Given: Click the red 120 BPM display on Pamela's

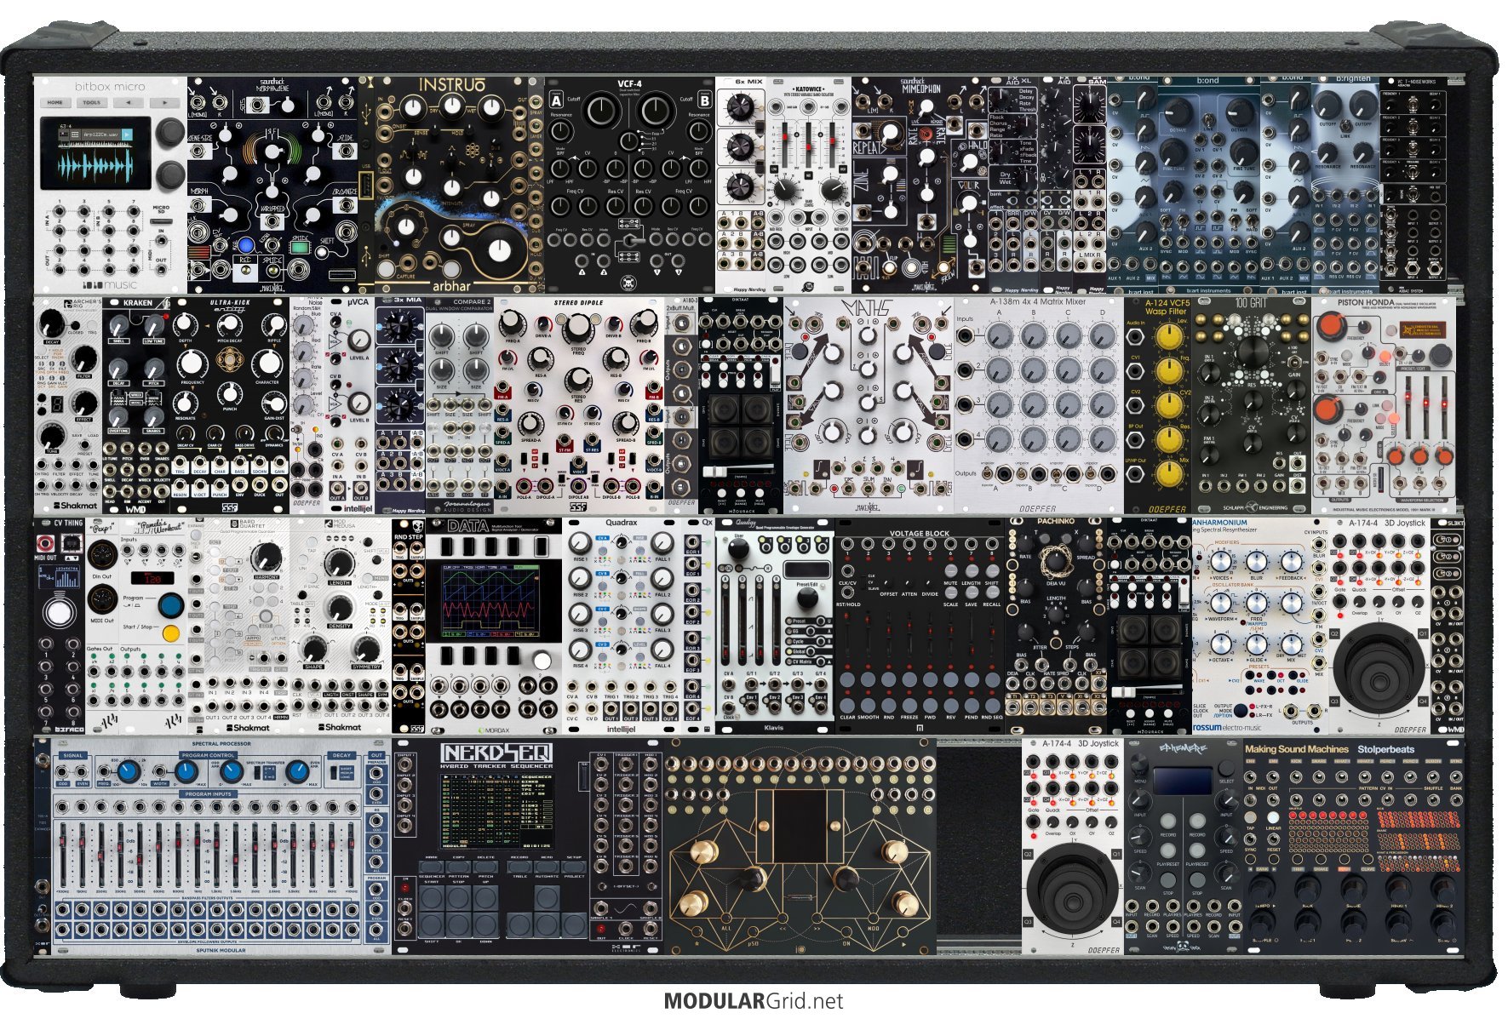Looking at the screenshot, I should tap(153, 579).
